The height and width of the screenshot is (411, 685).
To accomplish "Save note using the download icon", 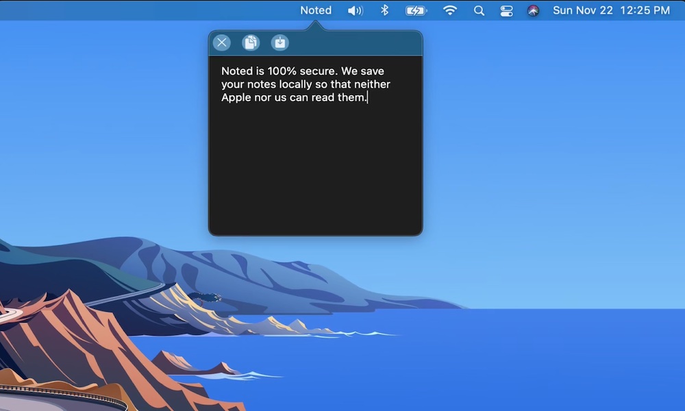I will click(279, 42).
